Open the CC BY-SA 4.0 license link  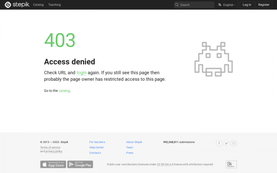click(x=165, y=164)
